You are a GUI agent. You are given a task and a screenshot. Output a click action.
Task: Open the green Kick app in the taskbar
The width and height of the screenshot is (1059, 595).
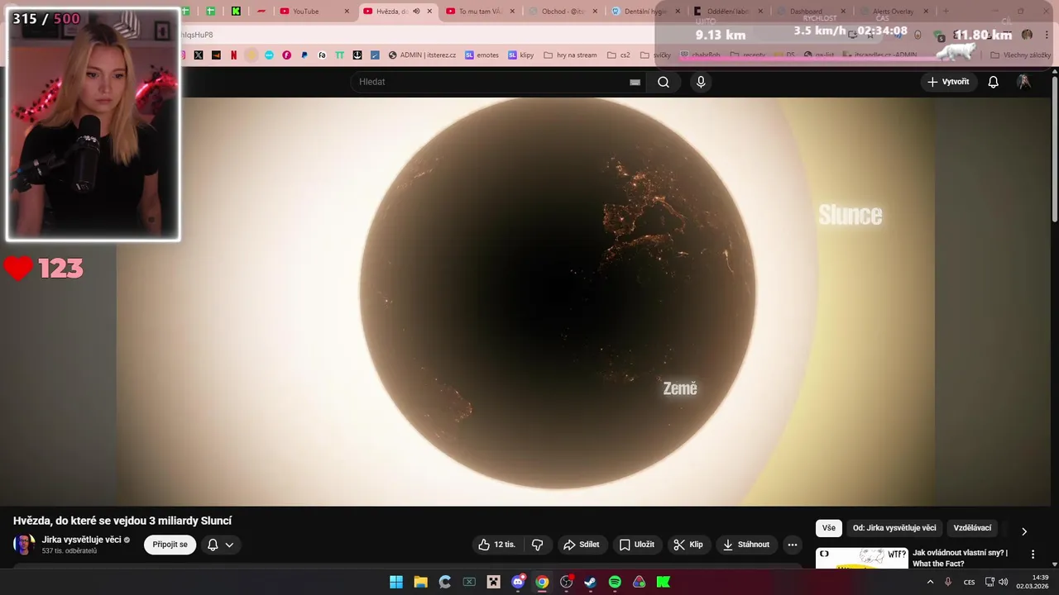coord(663,582)
